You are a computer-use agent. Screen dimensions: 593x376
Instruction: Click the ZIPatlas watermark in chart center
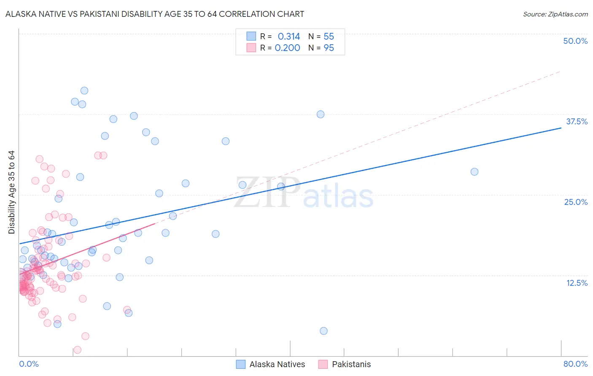point(304,193)
